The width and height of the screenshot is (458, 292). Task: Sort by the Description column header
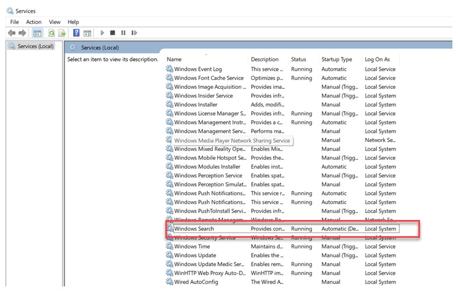[265, 59]
